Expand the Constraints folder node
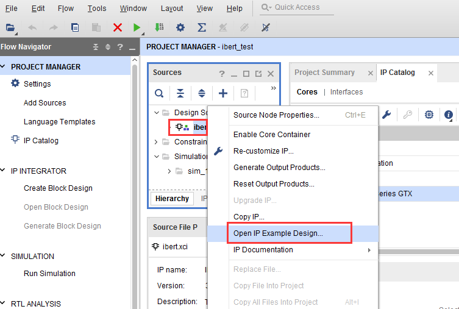The image size is (459, 309). (156, 142)
